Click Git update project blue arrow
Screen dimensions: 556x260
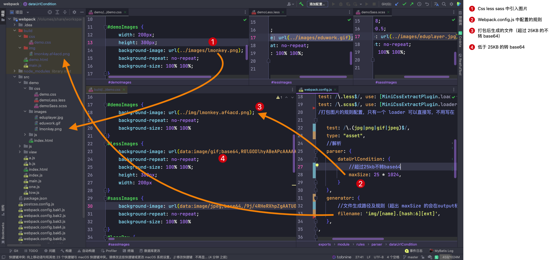397,4
